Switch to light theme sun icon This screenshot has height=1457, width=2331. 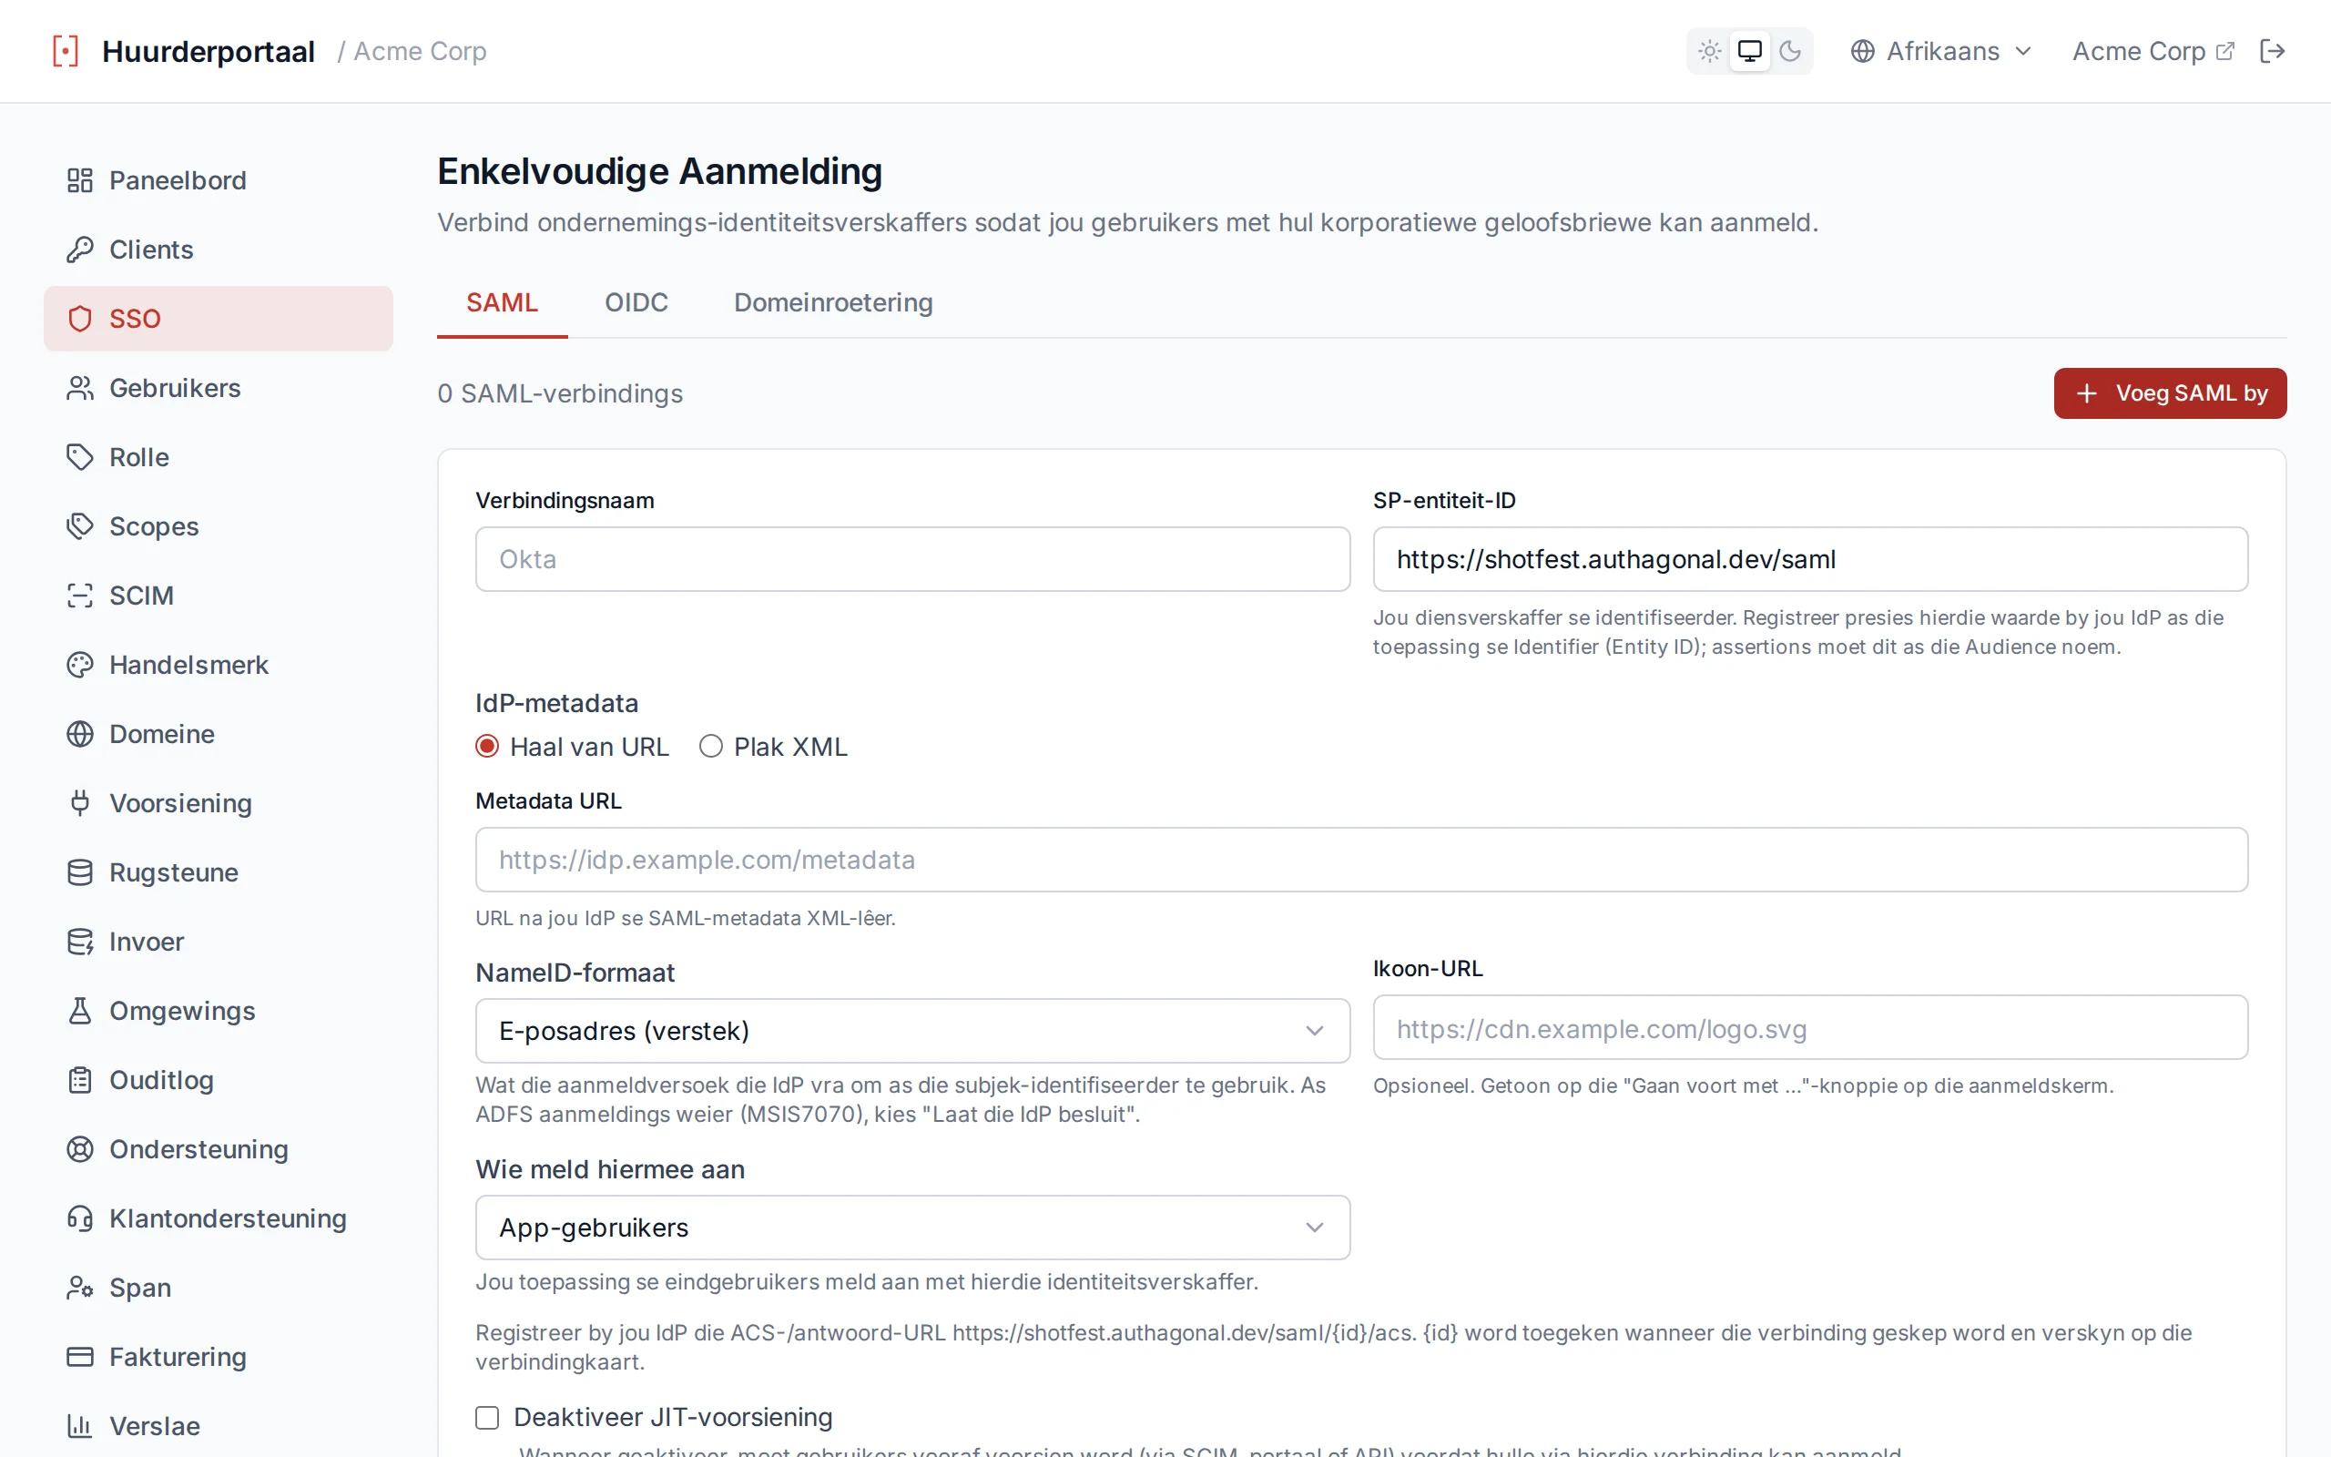[1710, 51]
